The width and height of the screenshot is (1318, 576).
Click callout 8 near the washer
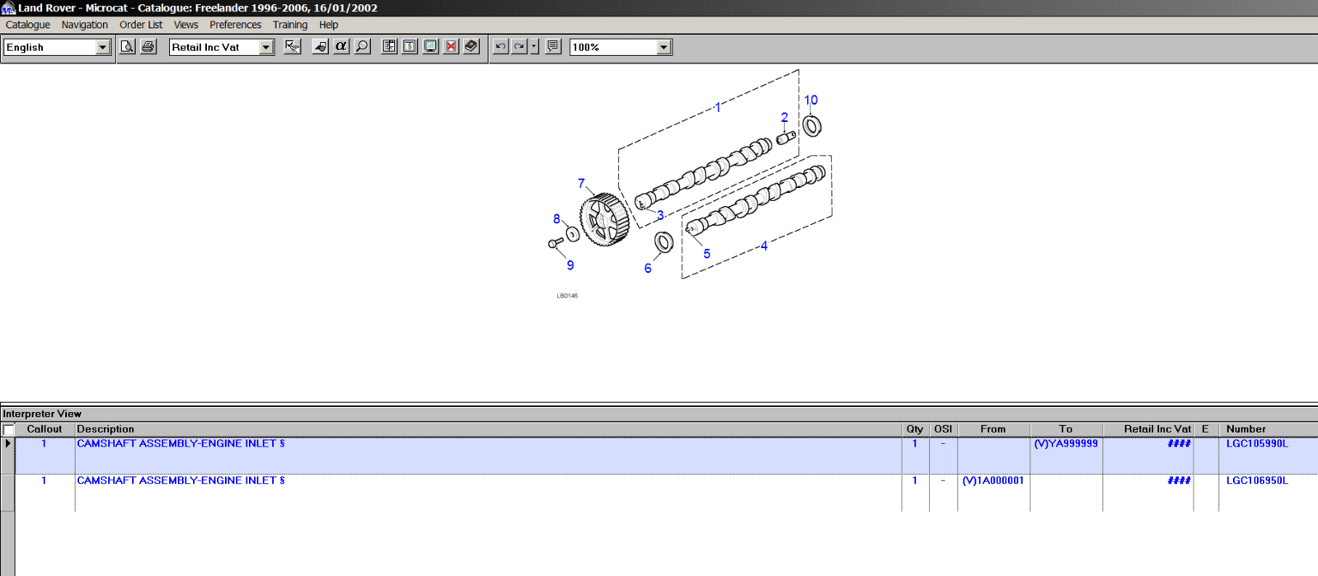(556, 219)
